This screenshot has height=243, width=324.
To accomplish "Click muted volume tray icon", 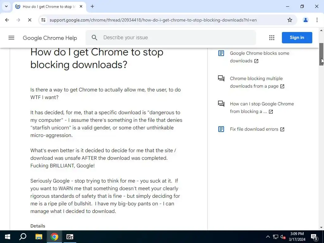I will (283, 237).
